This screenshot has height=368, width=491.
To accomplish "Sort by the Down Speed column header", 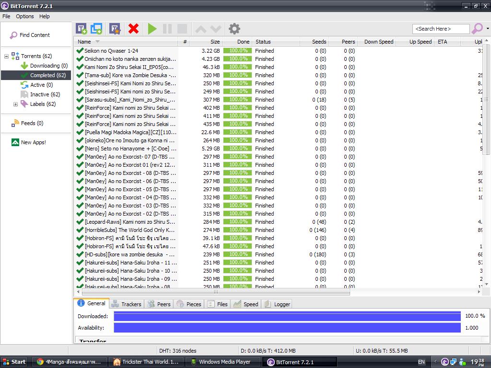I will tap(377, 42).
